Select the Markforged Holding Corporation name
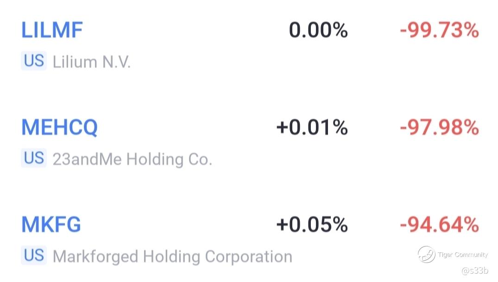Viewport: 498px width, 282px height. [172, 257]
